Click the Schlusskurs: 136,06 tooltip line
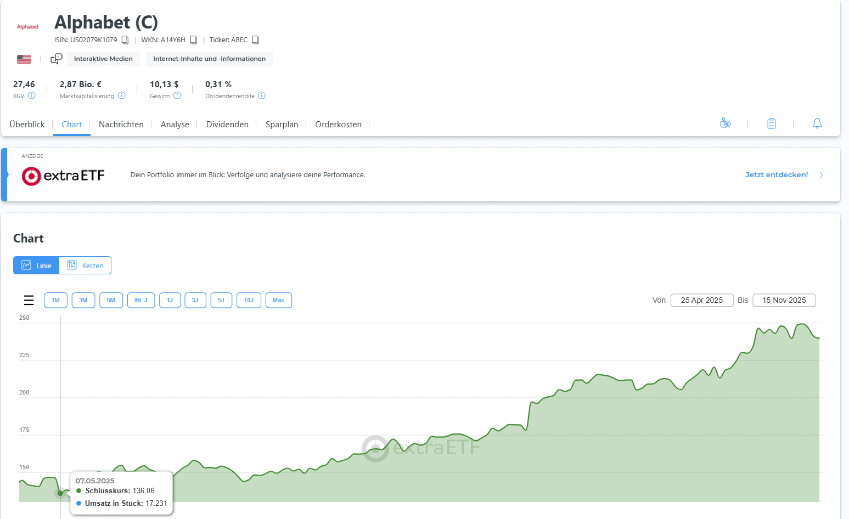This screenshot has width=849, height=519. [116, 490]
